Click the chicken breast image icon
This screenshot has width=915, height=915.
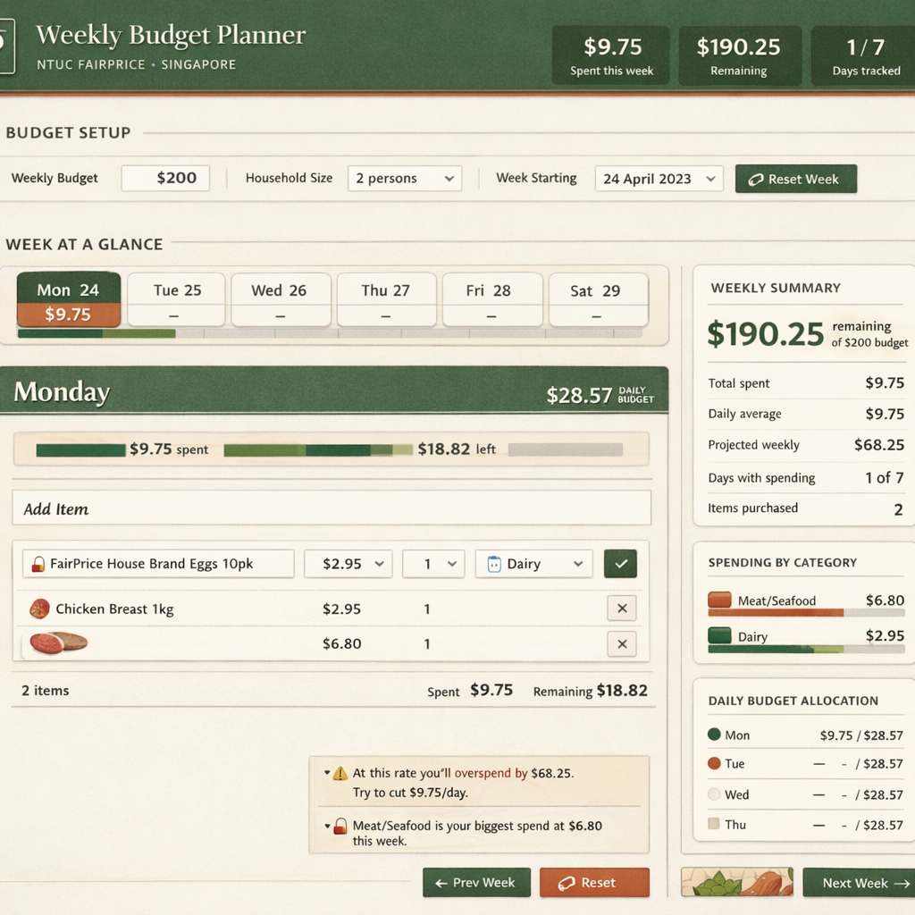[38, 609]
